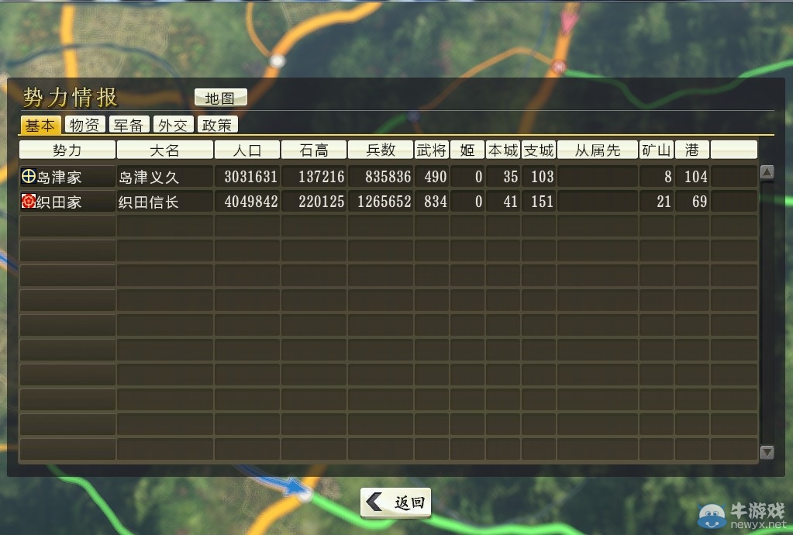The image size is (793, 535).
Task: Sort by the 大名 column header
Action: pyautogui.click(x=165, y=150)
